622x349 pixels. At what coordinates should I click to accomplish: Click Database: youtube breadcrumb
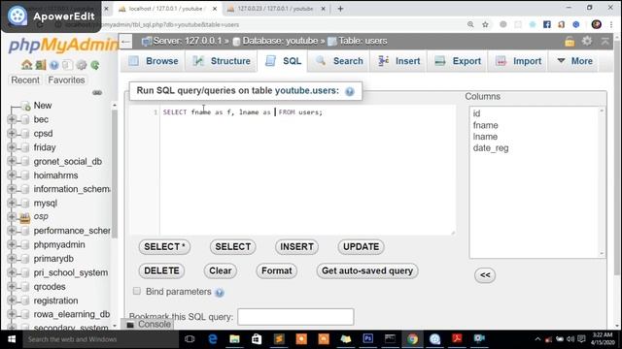point(280,41)
